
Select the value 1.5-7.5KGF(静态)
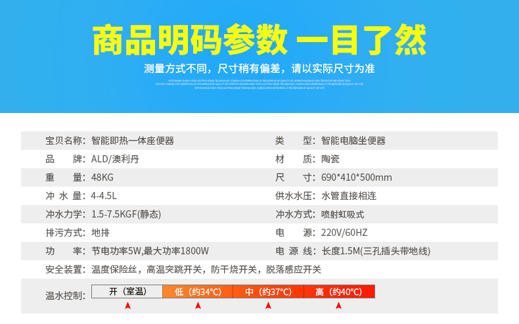(126, 214)
